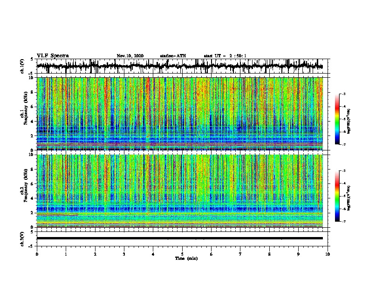Click the ch.1 frequency tick '4'
The image size is (369, 285).
33,122
